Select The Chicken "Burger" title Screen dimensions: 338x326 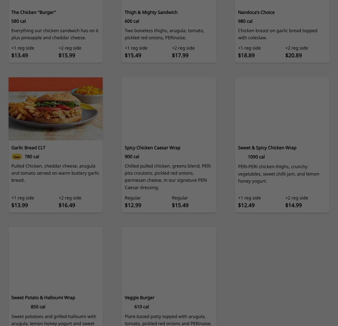pos(34,12)
